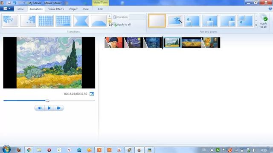This screenshot has width=273, height=153.
Task: Save the project from the quick access toolbar
Action: [9, 3]
